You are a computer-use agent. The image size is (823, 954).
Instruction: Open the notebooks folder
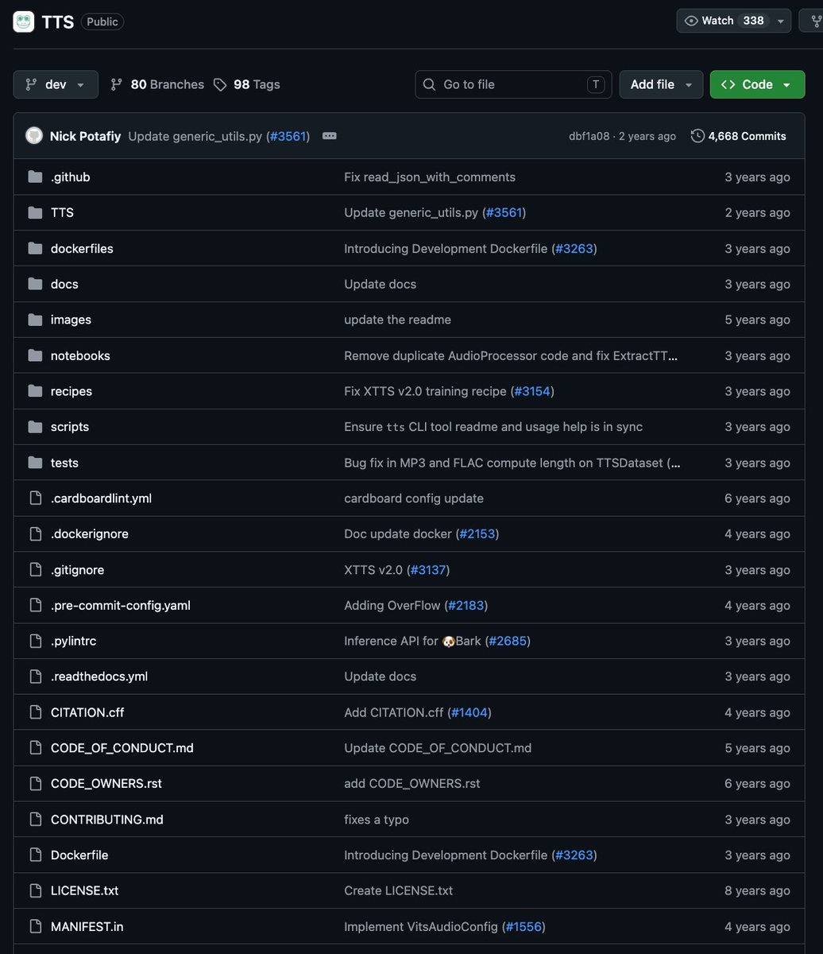(x=80, y=355)
